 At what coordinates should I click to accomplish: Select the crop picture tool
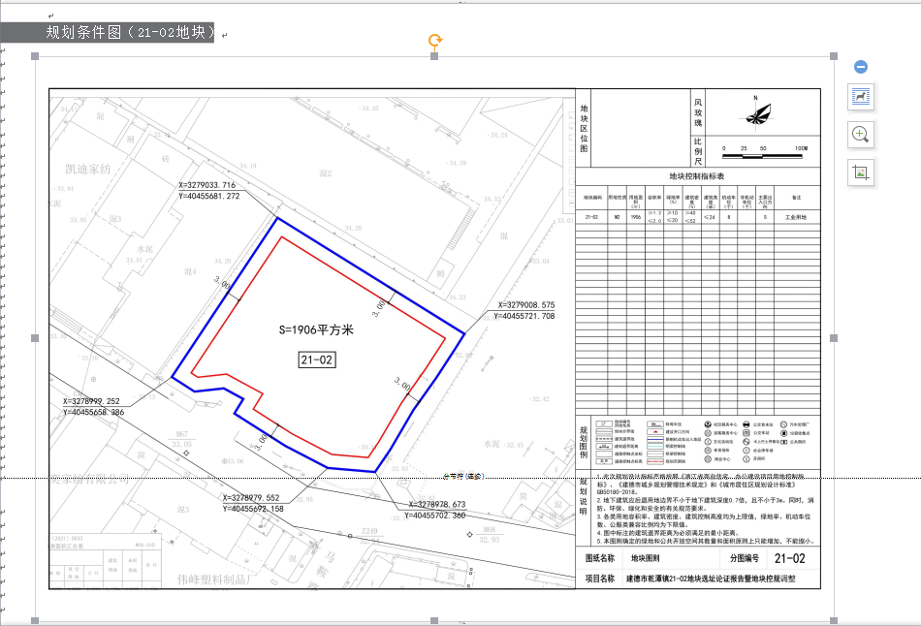(861, 173)
